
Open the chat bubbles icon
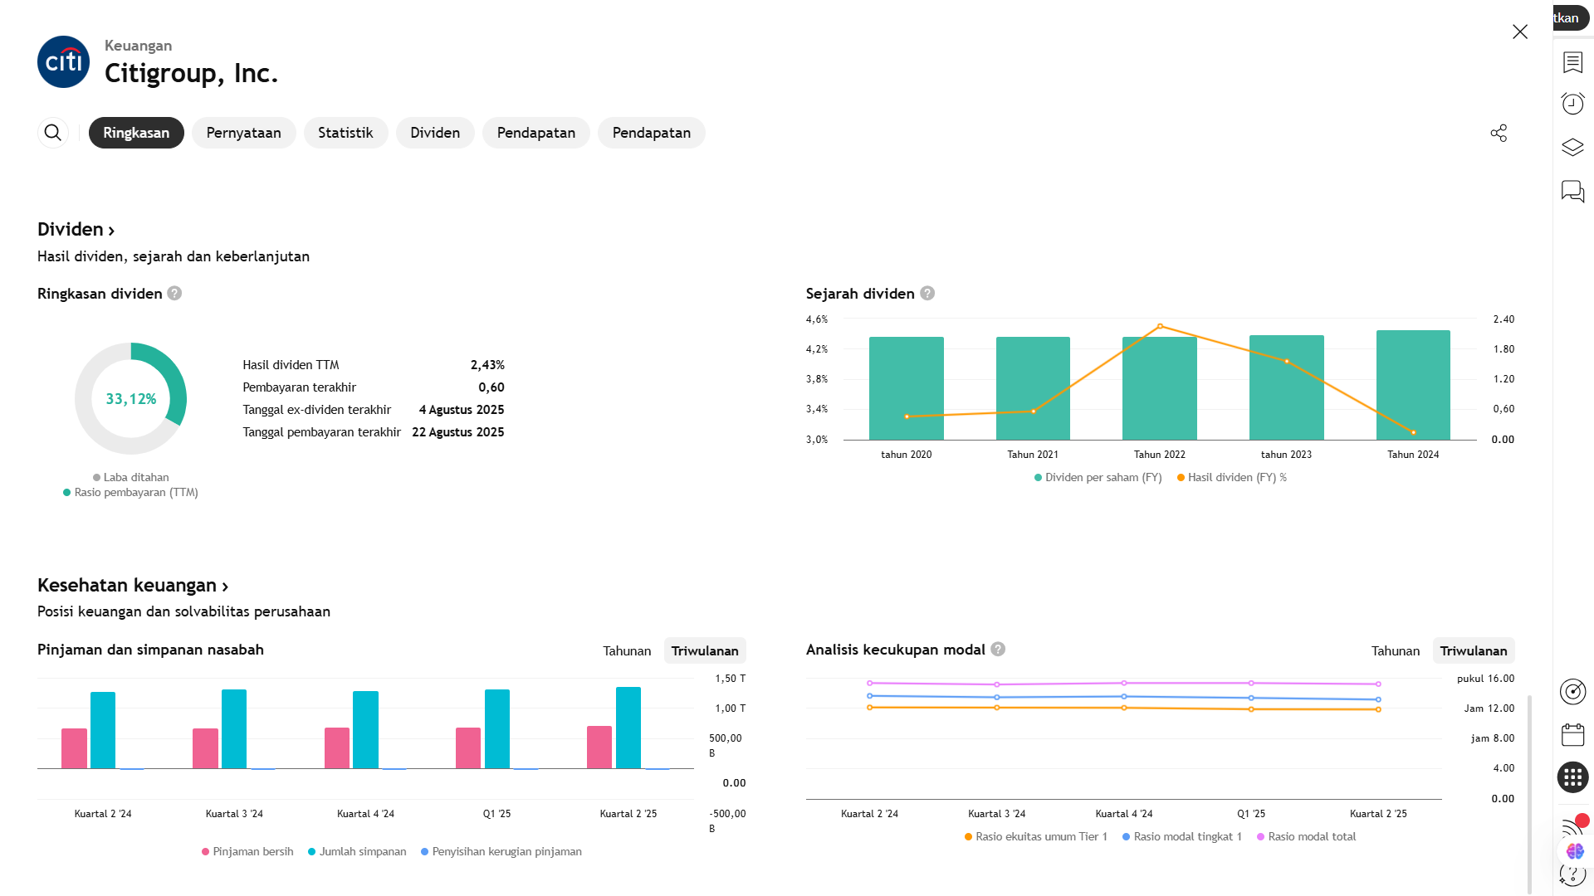point(1572,192)
